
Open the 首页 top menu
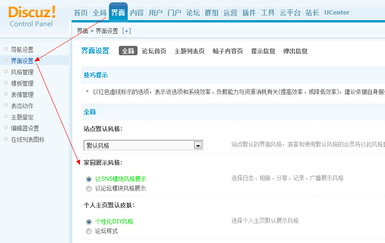click(81, 13)
